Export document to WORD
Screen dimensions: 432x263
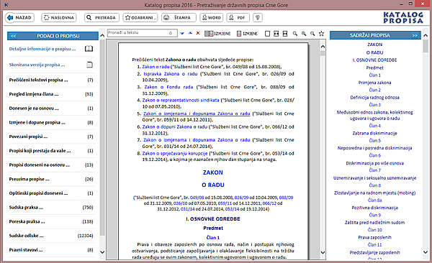(211, 18)
